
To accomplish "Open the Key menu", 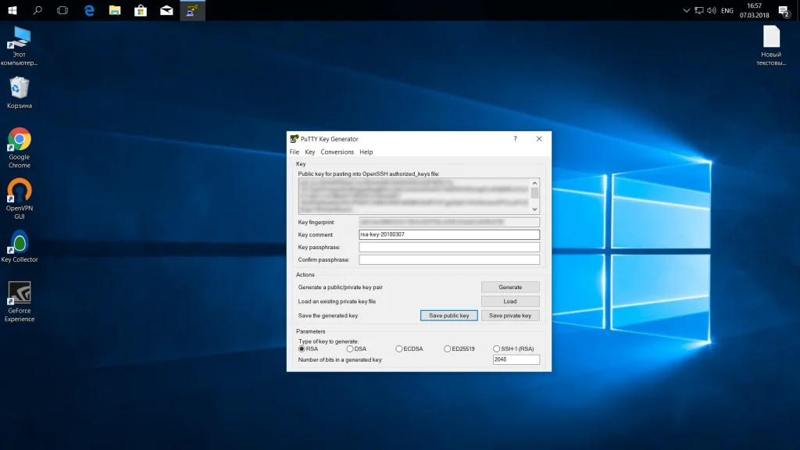I will (x=310, y=152).
